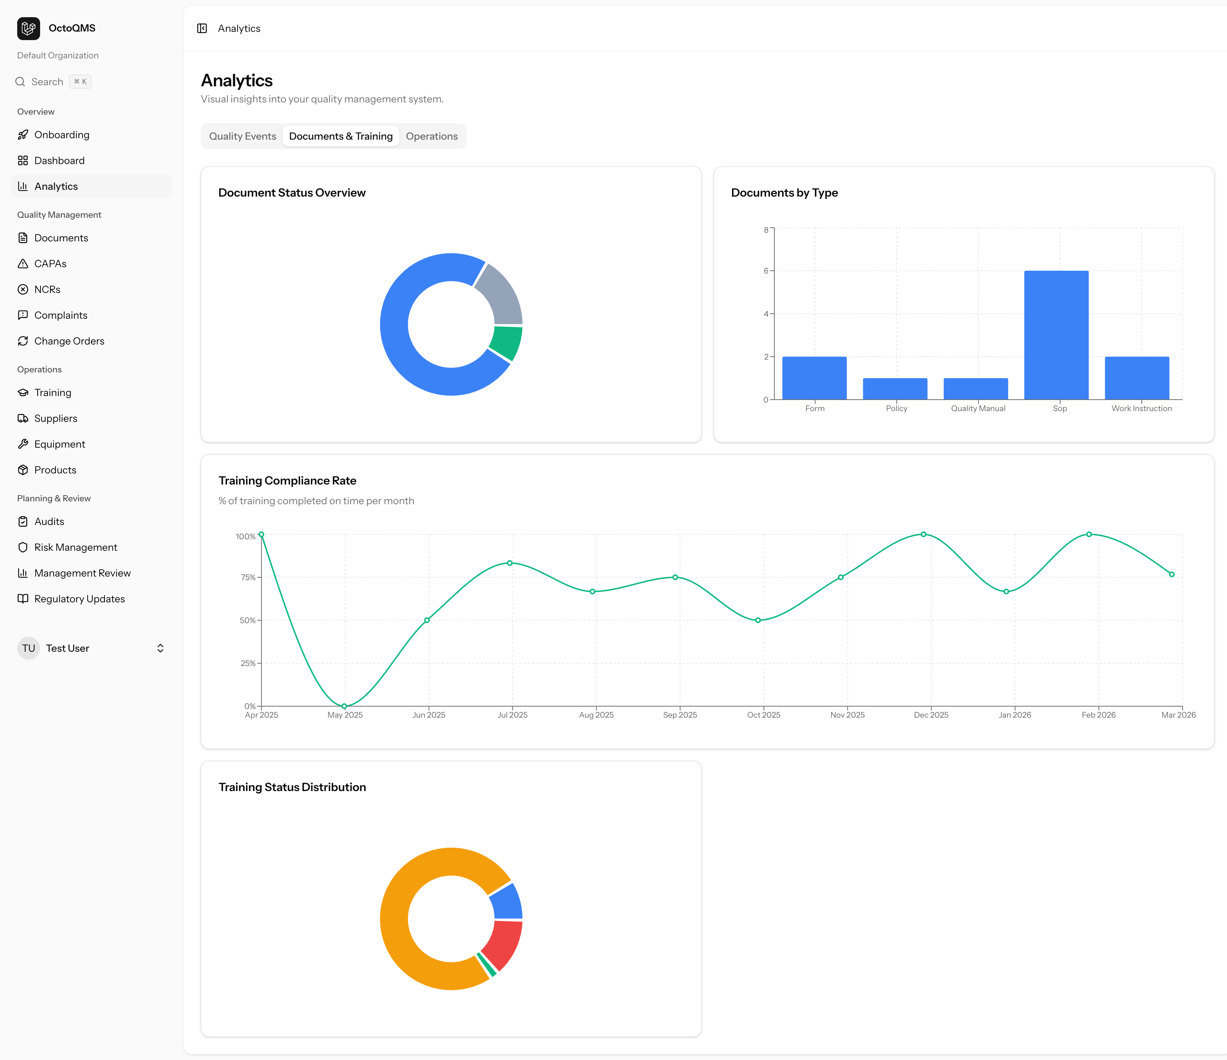Click the TU user avatar
Image resolution: width=1227 pixels, height=1060 pixels.
tap(28, 649)
